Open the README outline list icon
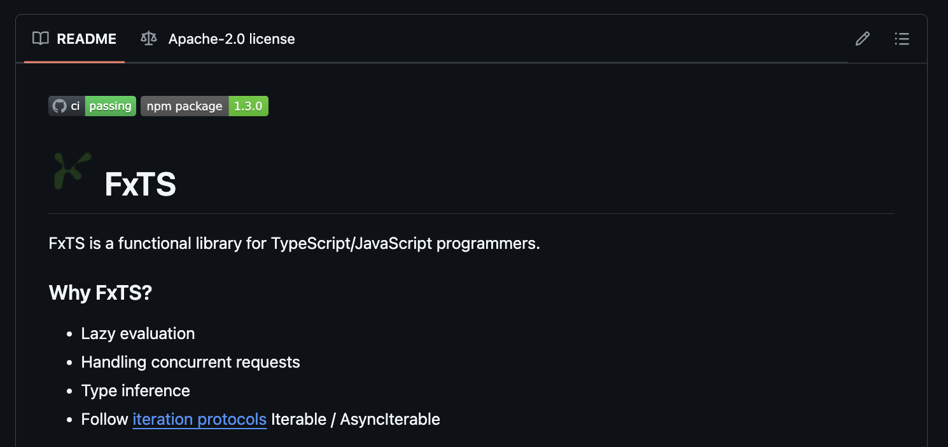Image resolution: width=948 pixels, height=447 pixels. click(x=902, y=39)
